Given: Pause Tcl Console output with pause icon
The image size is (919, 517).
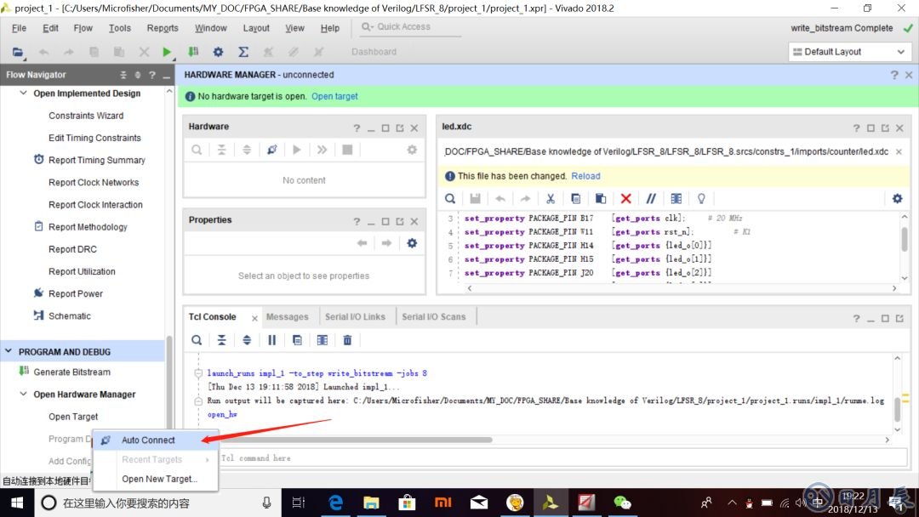Looking at the screenshot, I should click(272, 340).
